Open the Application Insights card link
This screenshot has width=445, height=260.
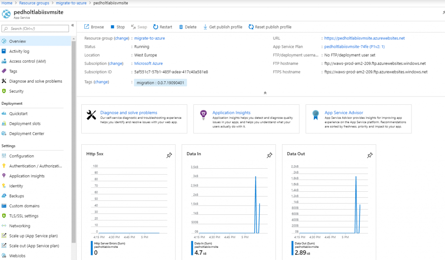(231, 113)
